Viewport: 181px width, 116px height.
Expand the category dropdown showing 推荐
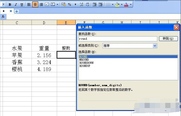tap(155, 46)
